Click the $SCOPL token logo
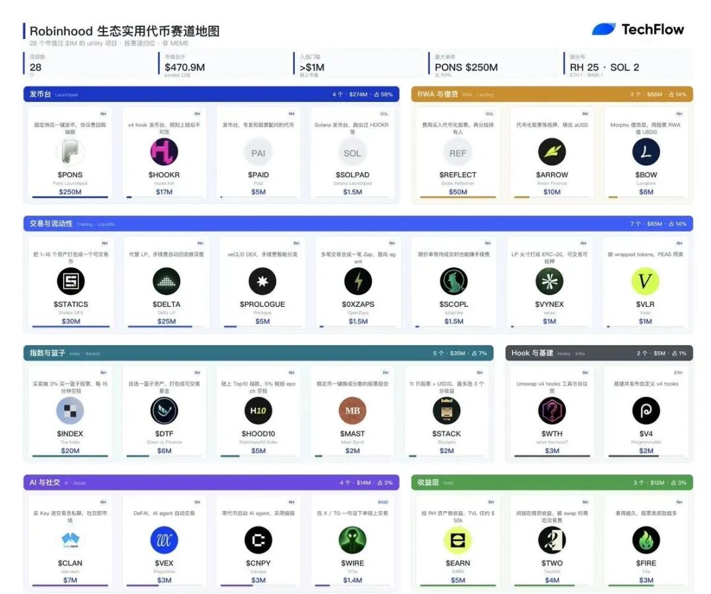Screen dimensions: 711x594 click(454, 281)
